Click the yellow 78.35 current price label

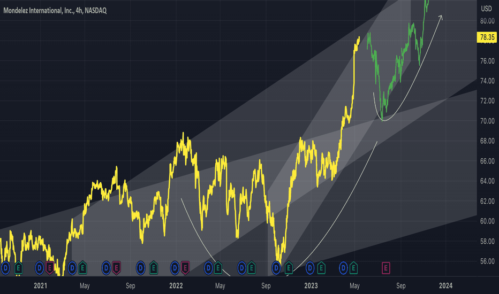point(487,37)
